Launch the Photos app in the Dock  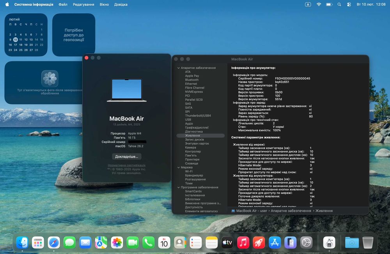pos(117,243)
